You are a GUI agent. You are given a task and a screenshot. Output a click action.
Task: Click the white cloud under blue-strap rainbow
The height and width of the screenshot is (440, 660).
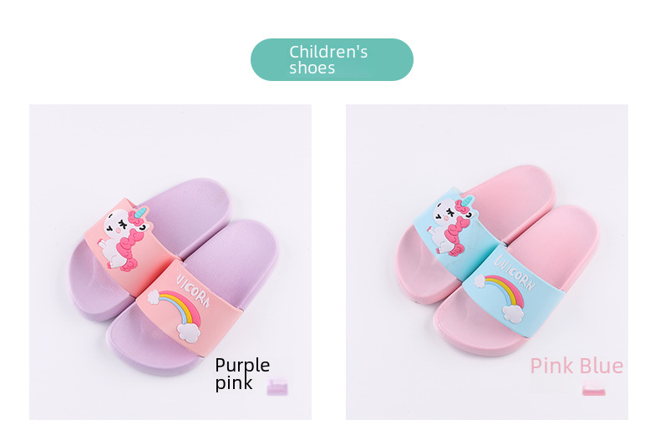tap(513, 314)
